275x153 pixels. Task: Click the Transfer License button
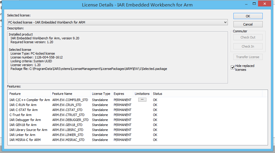point(248,57)
